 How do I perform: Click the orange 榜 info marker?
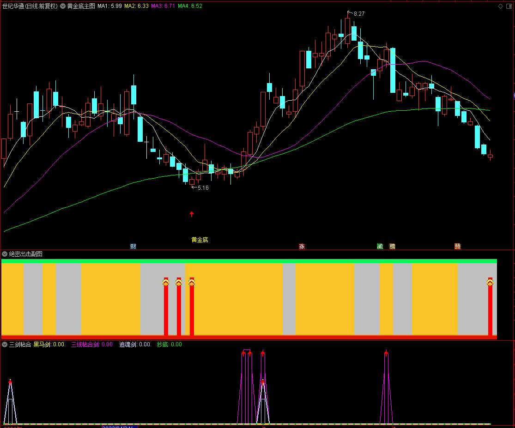point(392,246)
